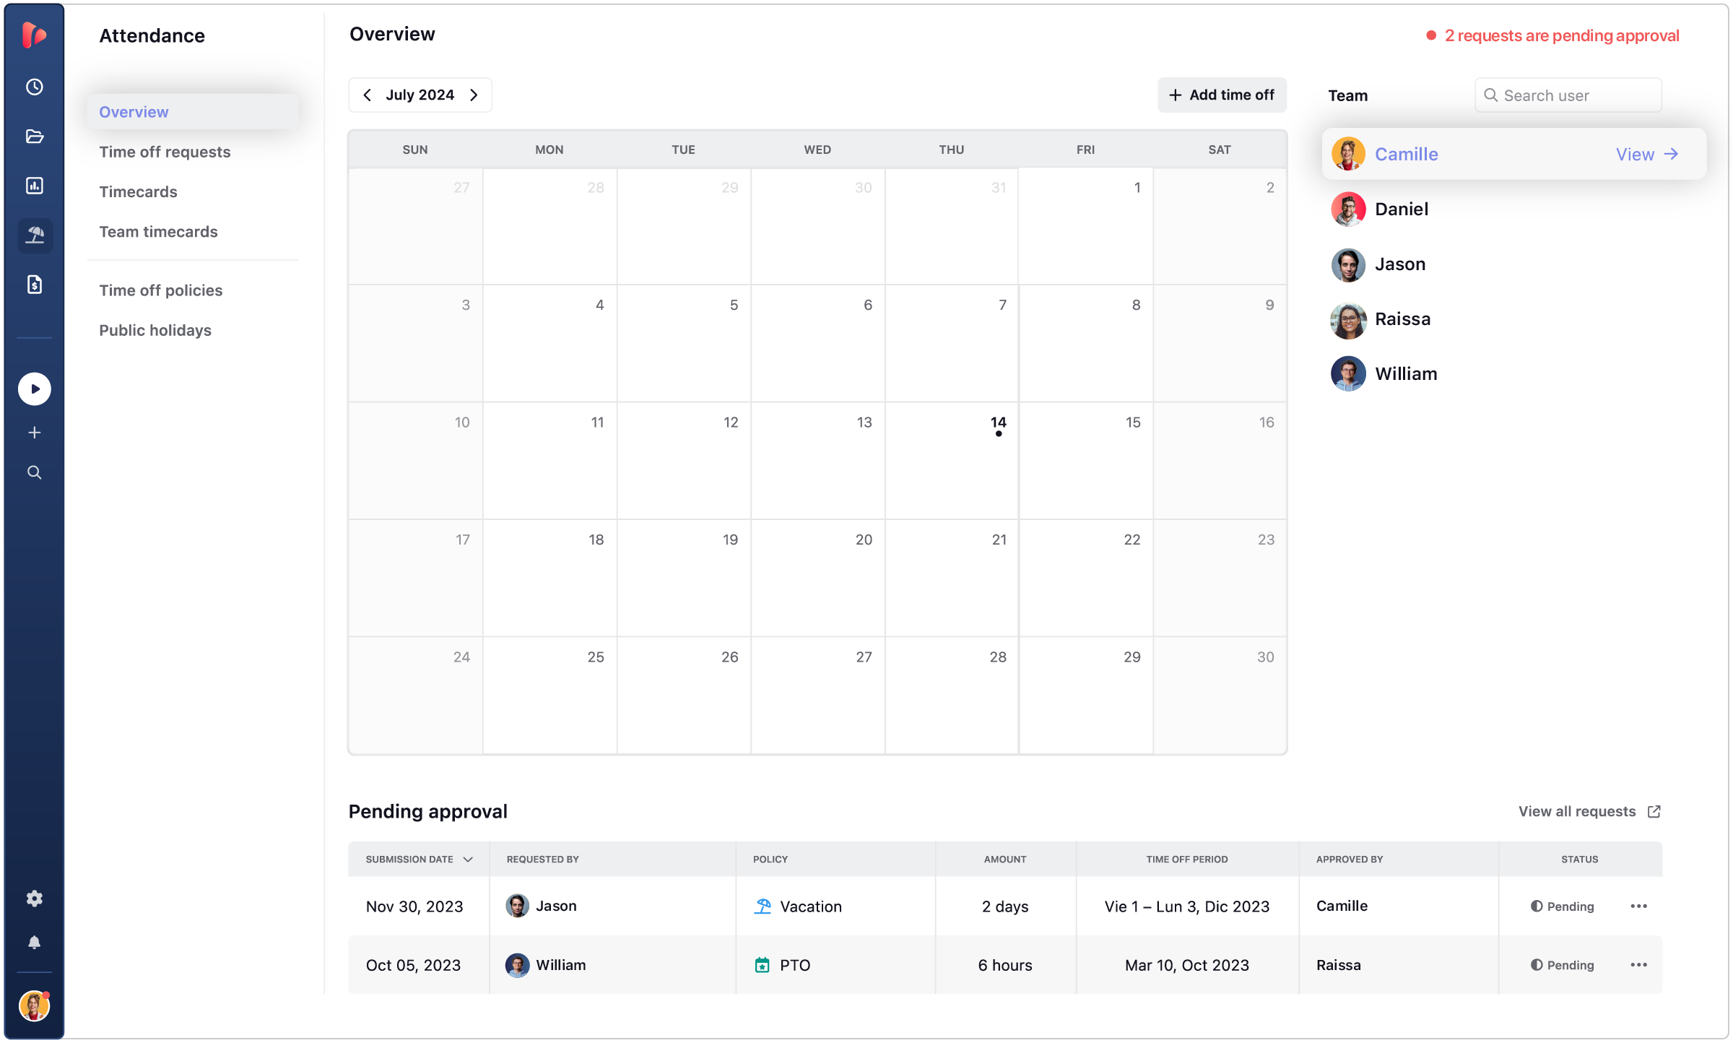Image resolution: width=1733 pixels, height=1043 pixels.
Task: Open the notifications bell icon
Action: 35,943
